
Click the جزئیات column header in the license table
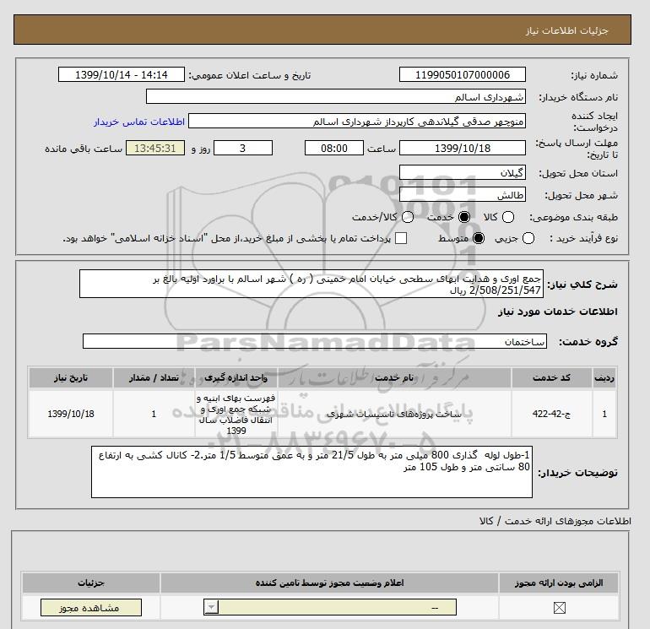tap(91, 583)
